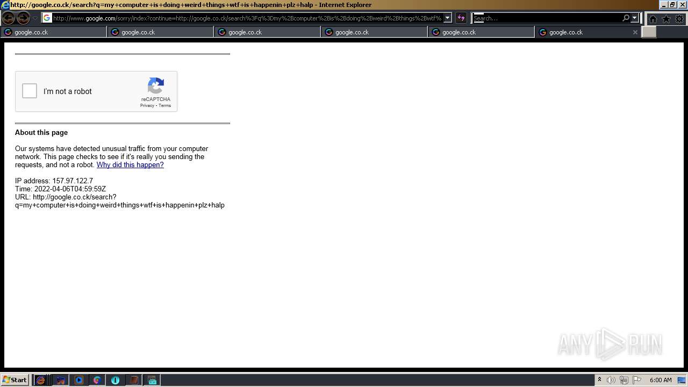Refresh the page with the refresh icon

pos(461,18)
